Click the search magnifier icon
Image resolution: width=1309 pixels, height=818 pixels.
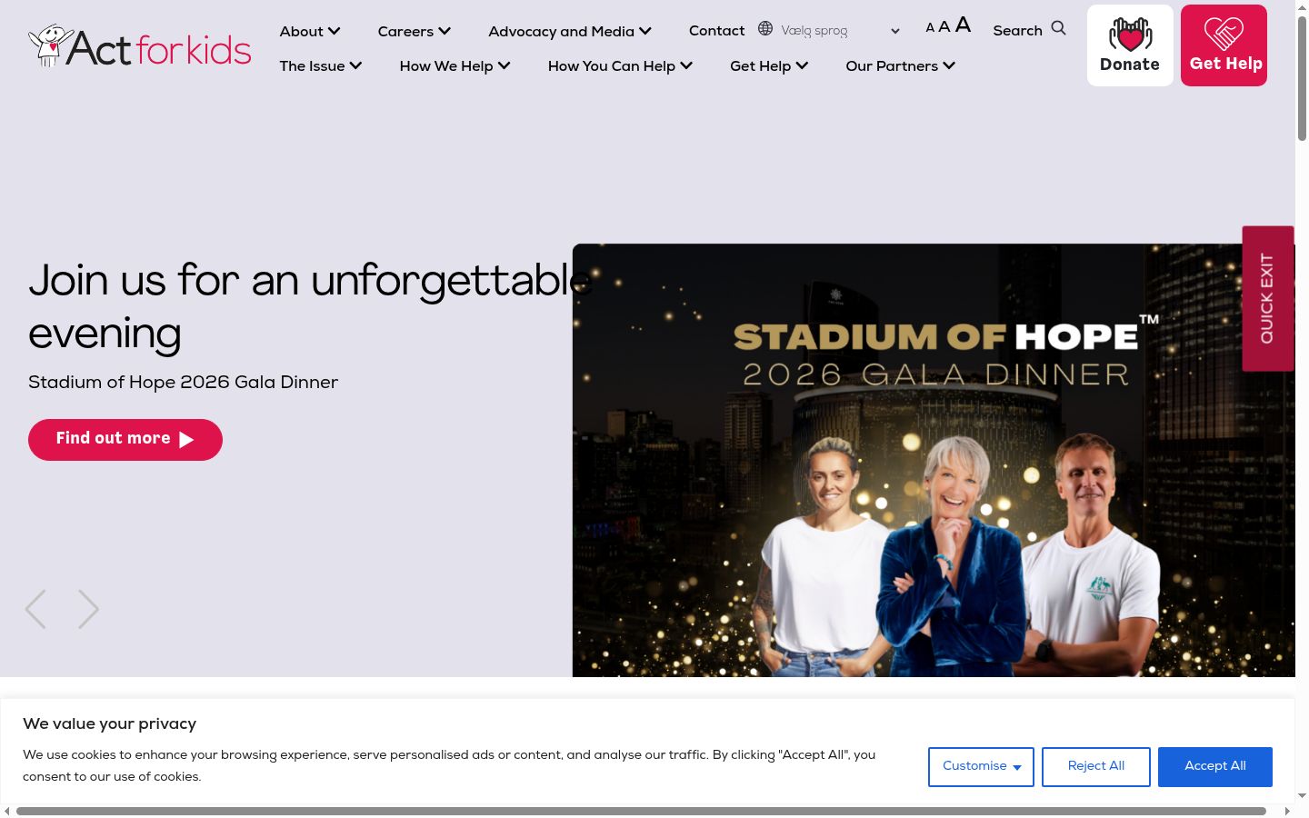(x=1058, y=28)
